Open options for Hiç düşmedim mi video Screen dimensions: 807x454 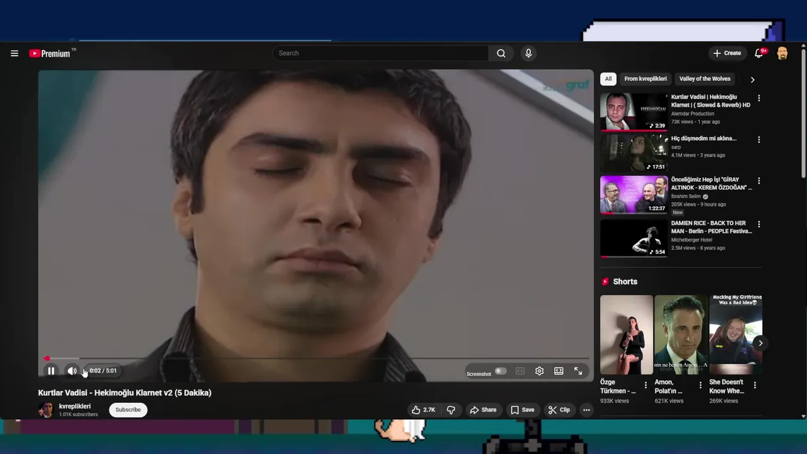758,139
